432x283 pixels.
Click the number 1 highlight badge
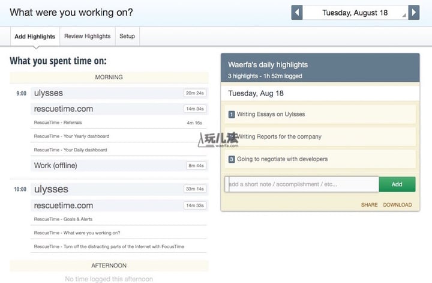point(232,114)
